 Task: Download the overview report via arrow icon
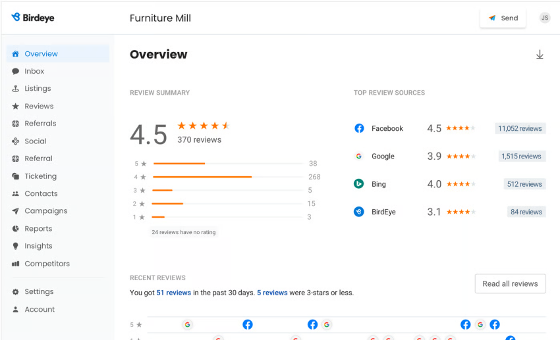click(540, 55)
